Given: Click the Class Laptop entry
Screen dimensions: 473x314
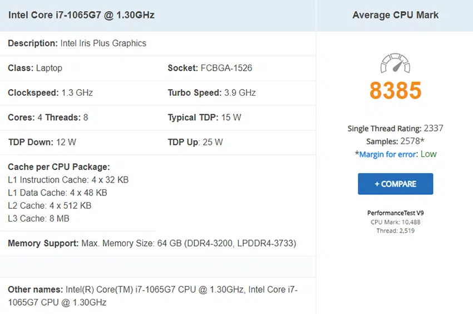Looking at the screenshot, I should [x=35, y=68].
